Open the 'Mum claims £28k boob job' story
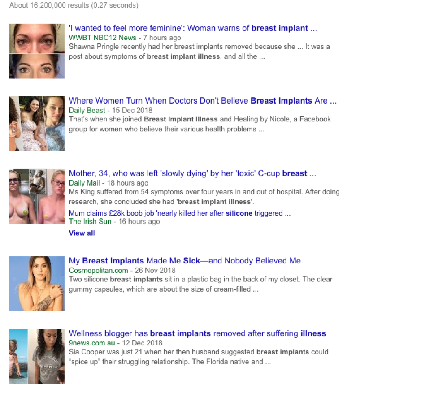The width and height of the screenshot is (421, 393). pyautogui.click(x=179, y=213)
